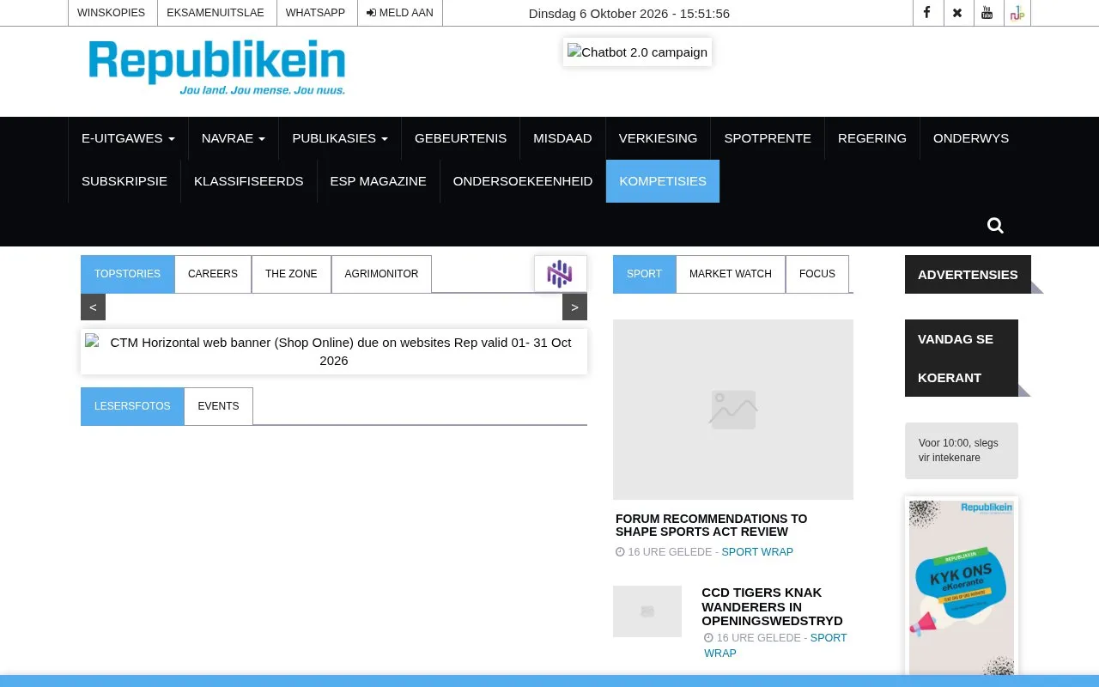Click the Republikein logo

pyautogui.click(x=217, y=67)
